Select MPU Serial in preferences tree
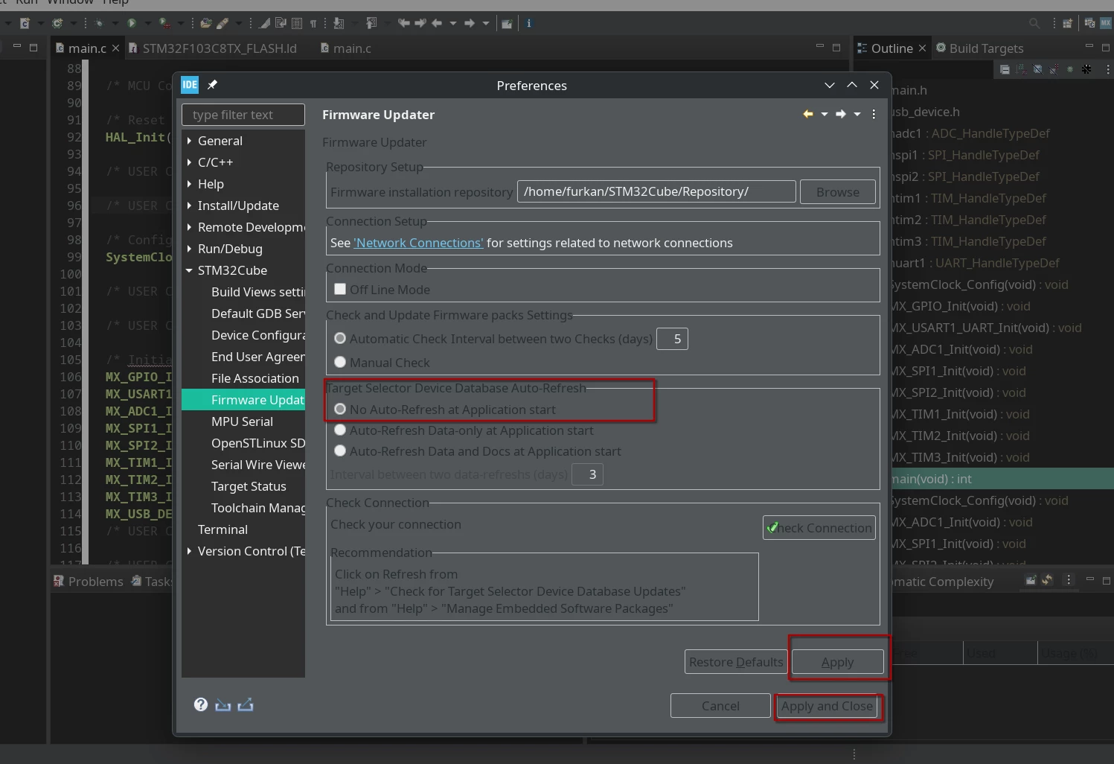 (x=242, y=421)
